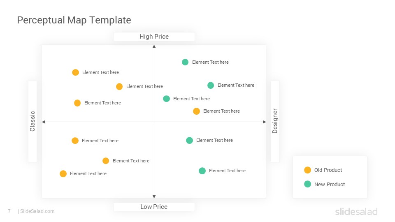The image size is (395, 222).
Task: Click the High Price label box
Action: [x=154, y=37]
